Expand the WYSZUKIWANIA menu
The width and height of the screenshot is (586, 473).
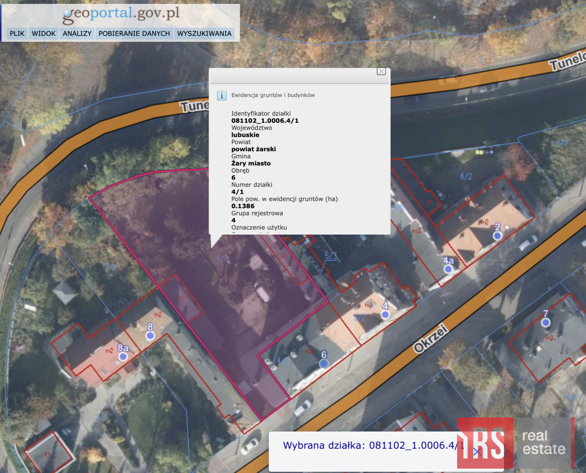(x=204, y=33)
